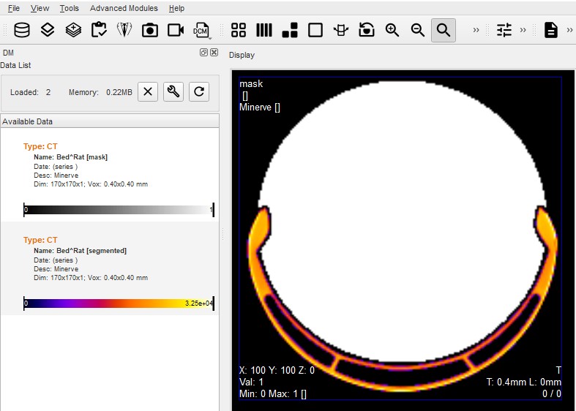
Task: Select the single view layout icon
Action: click(x=315, y=30)
